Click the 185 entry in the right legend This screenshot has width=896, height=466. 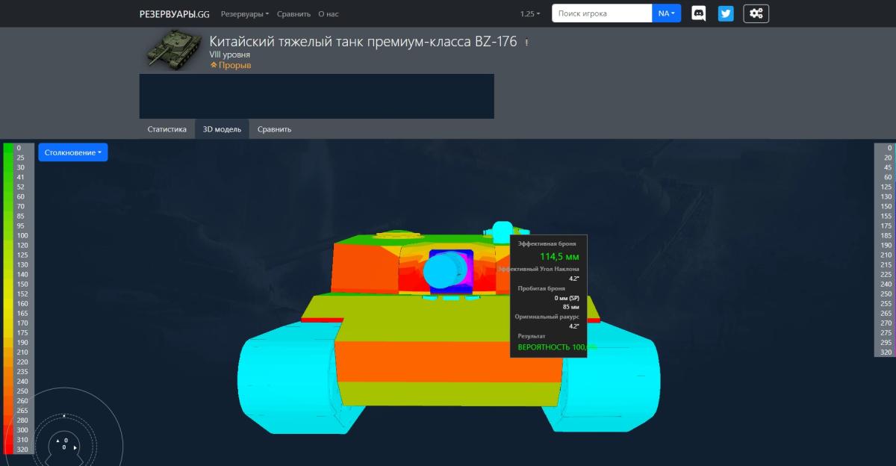[885, 235]
